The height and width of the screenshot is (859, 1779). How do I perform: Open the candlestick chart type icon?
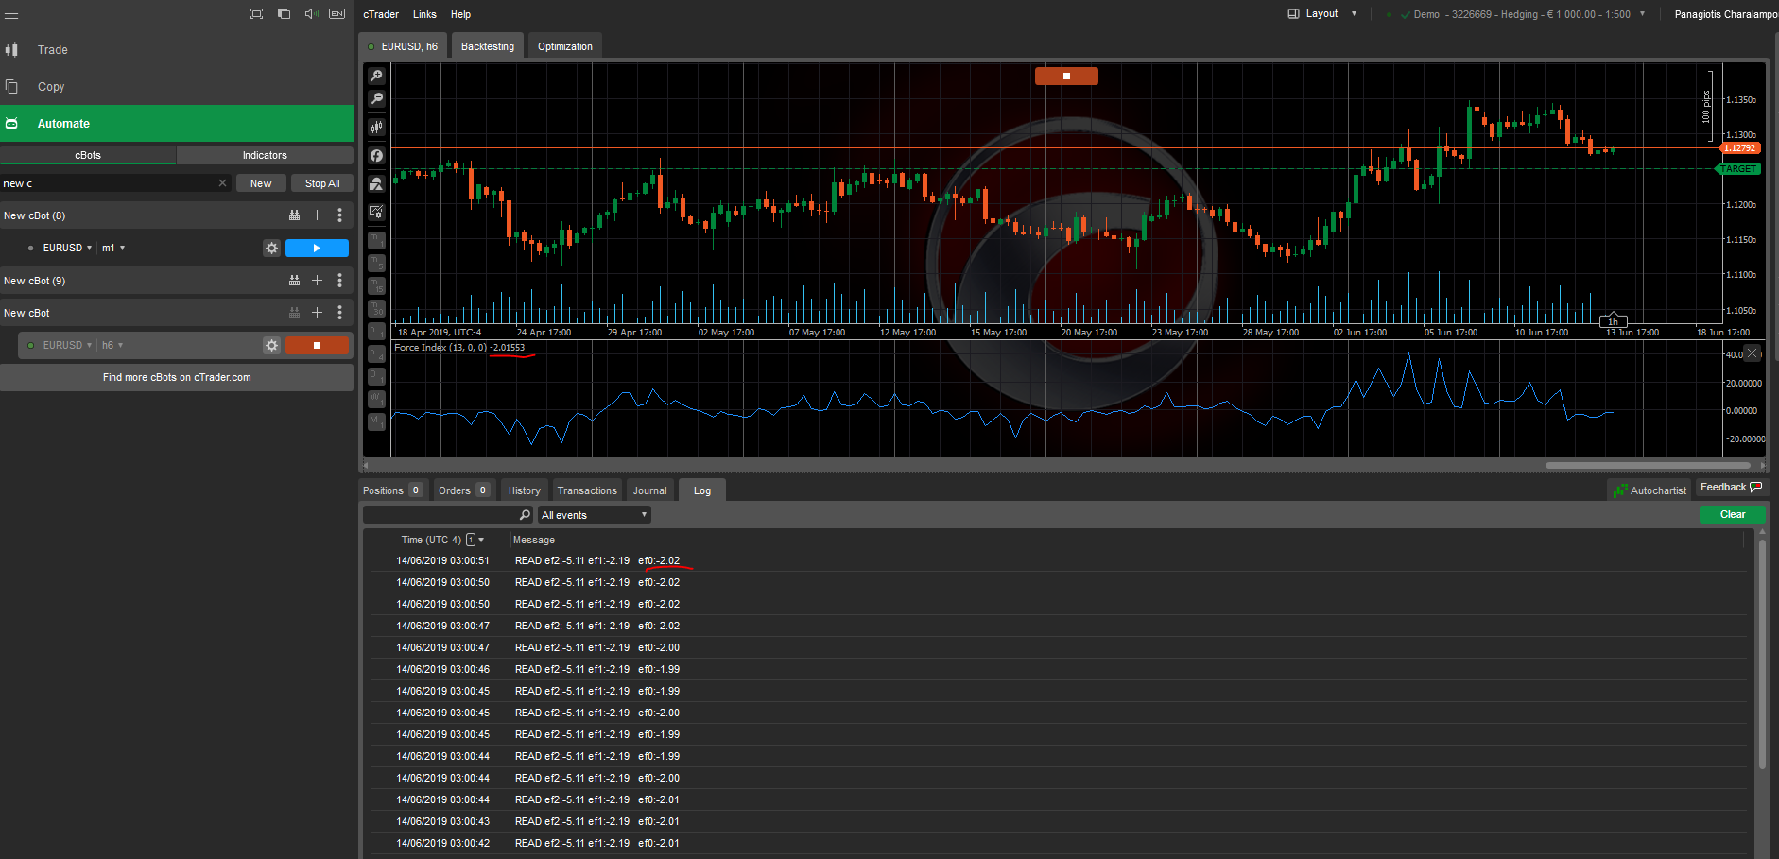pos(376,127)
